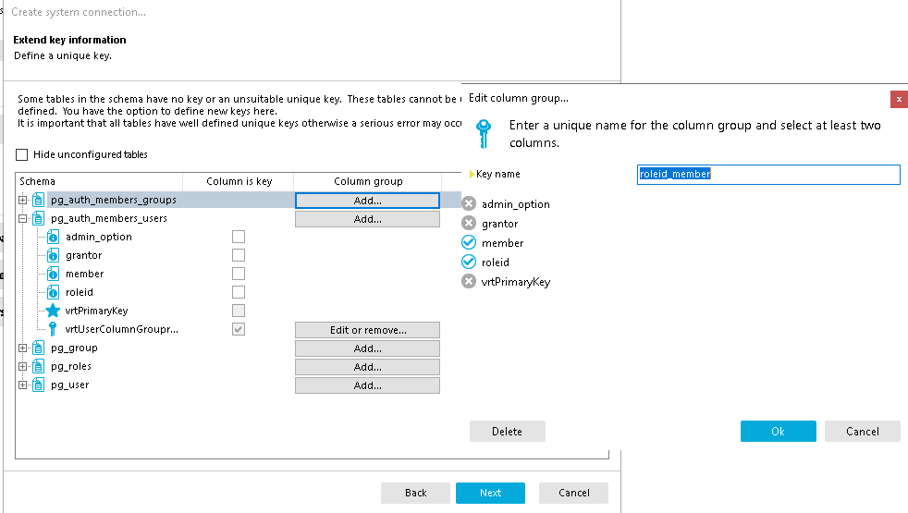The image size is (908, 513).
Task: Expand the pg_user node
Action: point(22,385)
